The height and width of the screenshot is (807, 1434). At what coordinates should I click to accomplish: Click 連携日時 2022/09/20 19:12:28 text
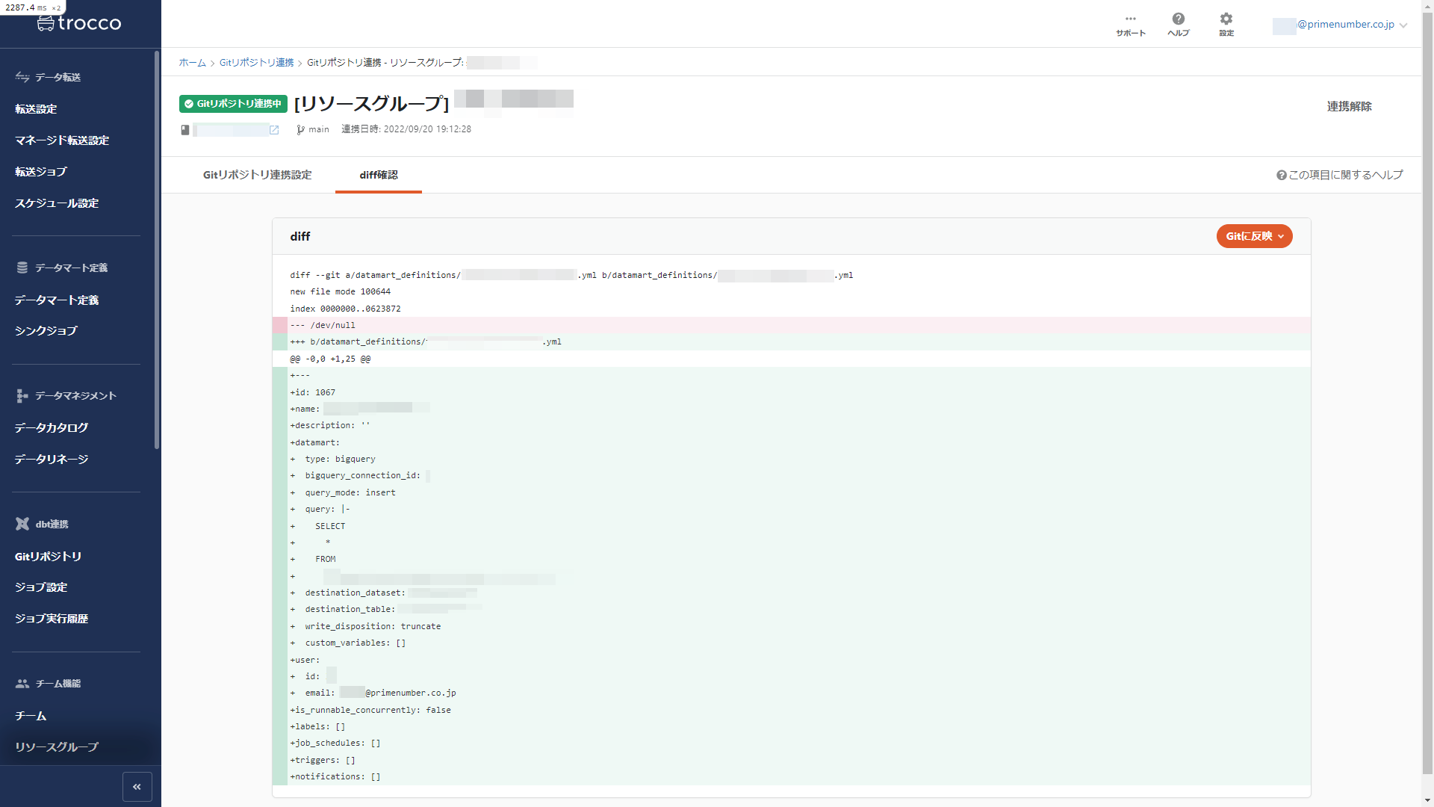tap(406, 129)
